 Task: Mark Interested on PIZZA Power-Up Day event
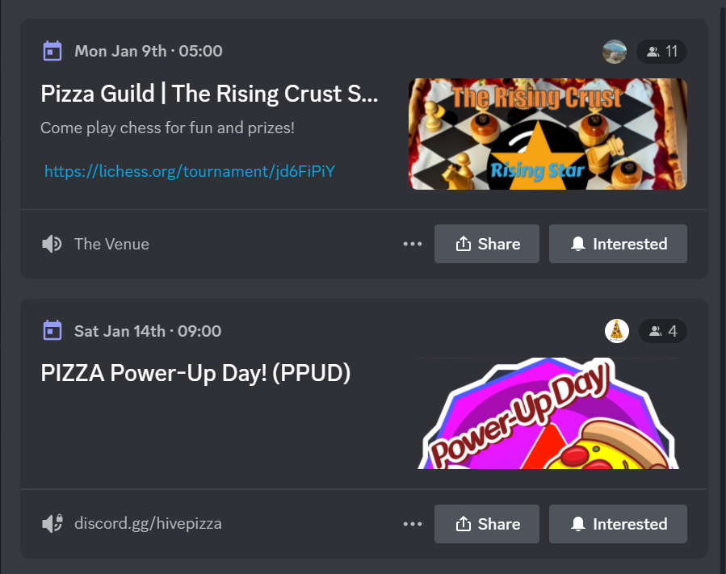tap(618, 524)
